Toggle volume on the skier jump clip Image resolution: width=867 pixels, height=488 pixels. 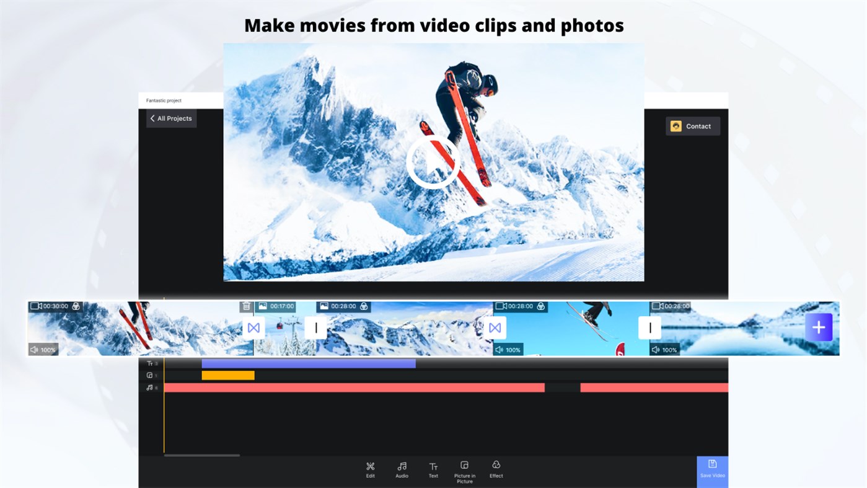click(x=508, y=348)
